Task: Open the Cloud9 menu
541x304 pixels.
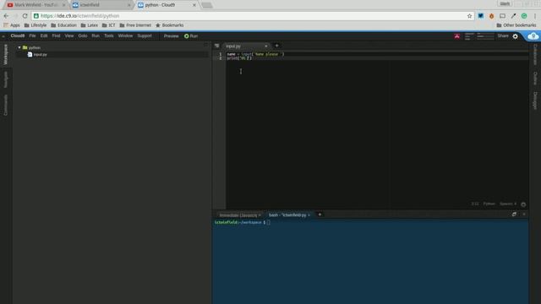Action: pyautogui.click(x=17, y=35)
